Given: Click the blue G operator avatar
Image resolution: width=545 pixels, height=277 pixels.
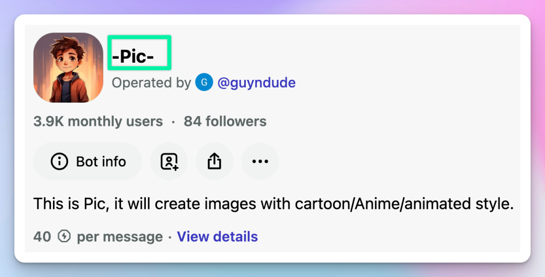Looking at the screenshot, I should click(x=204, y=82).
